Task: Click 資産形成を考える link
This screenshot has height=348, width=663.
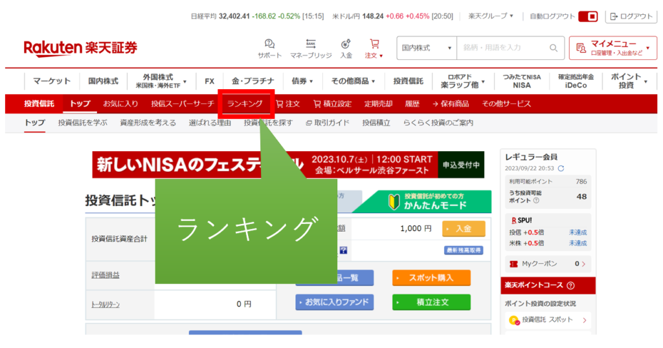Action: click(x=148, y=123)
